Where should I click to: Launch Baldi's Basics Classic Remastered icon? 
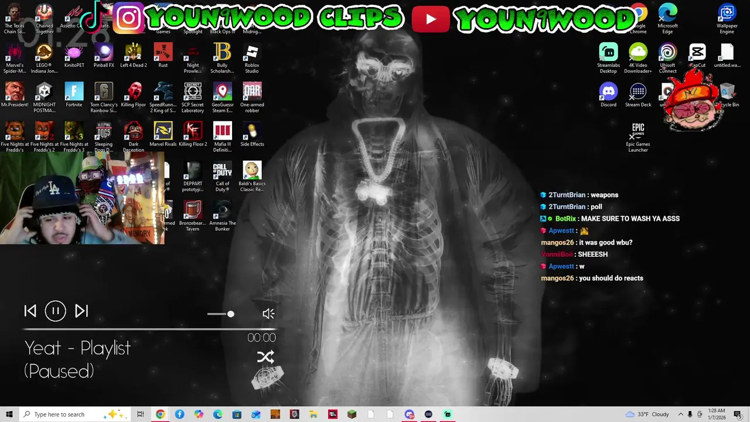(252, 177)
